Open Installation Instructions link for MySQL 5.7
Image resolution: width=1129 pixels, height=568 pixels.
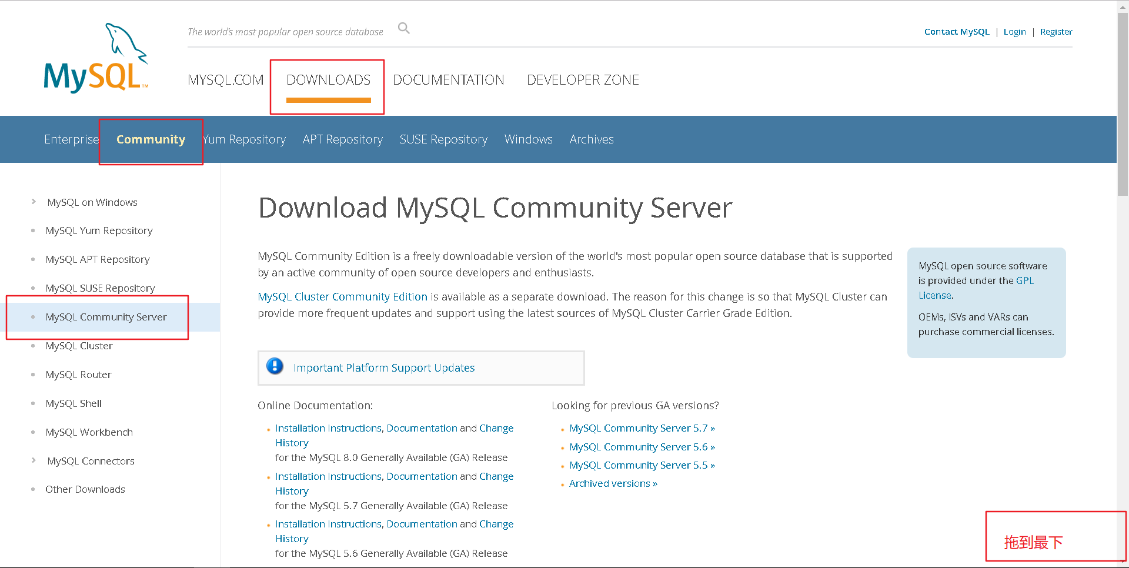tap(328, 476)
